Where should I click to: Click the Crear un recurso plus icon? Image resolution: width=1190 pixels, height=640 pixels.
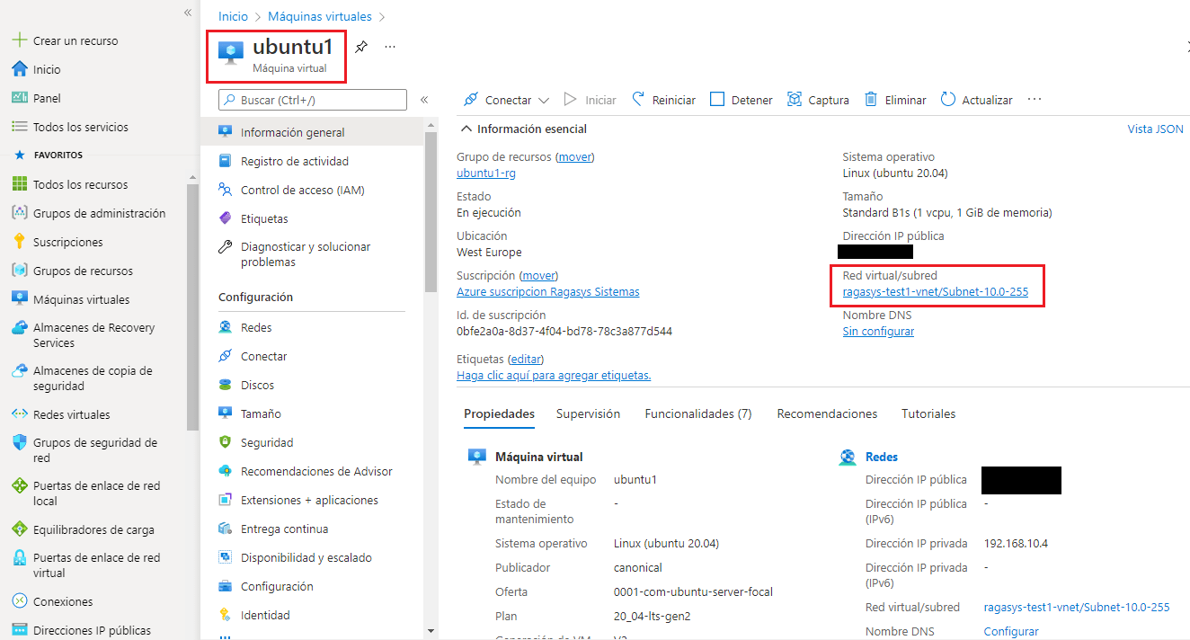coord(19,40)
